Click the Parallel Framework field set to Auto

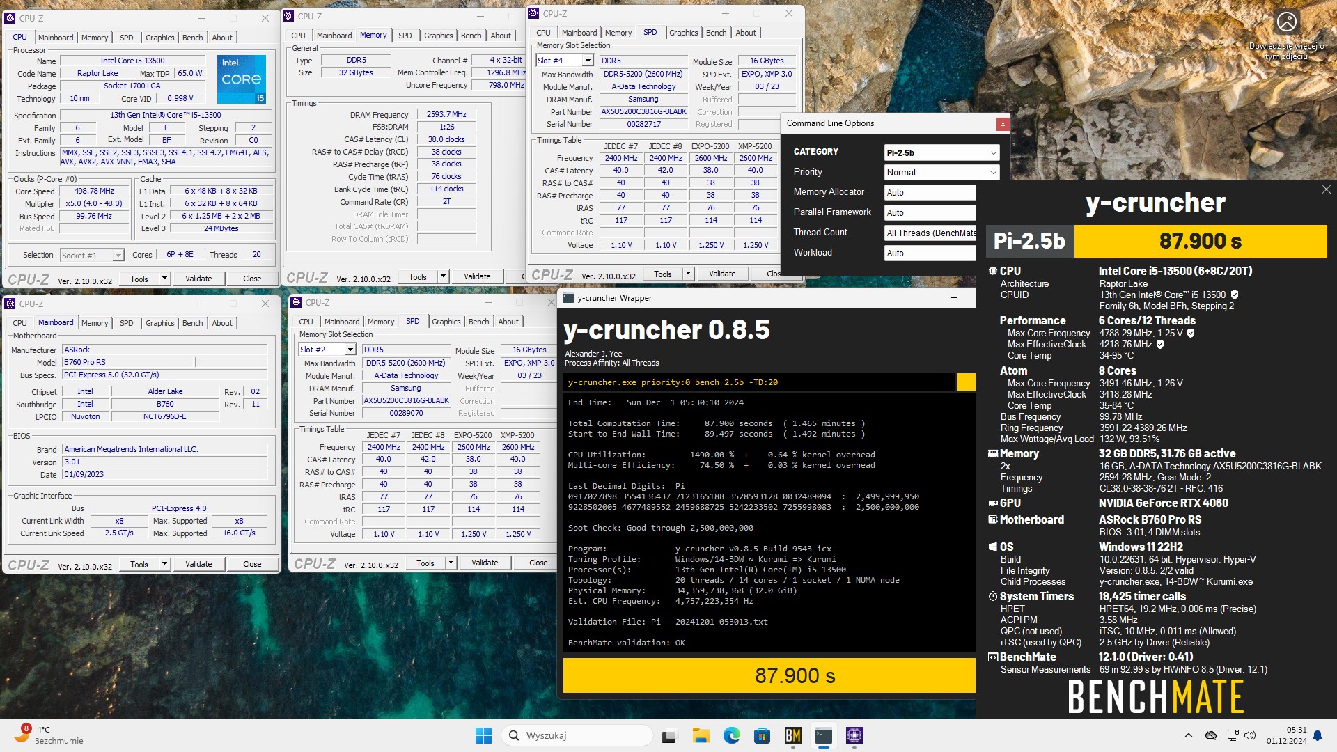[930, 213]
